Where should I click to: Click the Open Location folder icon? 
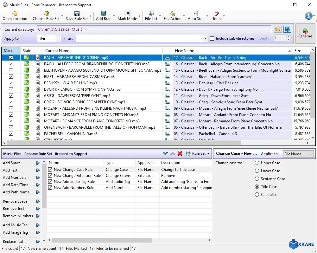15,14
